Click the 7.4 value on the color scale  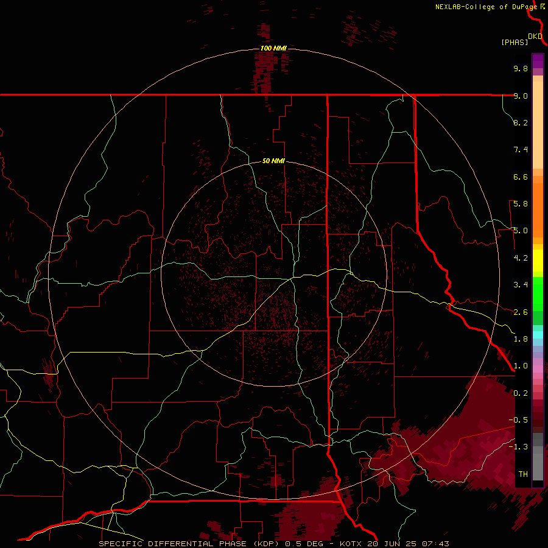(x=521, y=150)
